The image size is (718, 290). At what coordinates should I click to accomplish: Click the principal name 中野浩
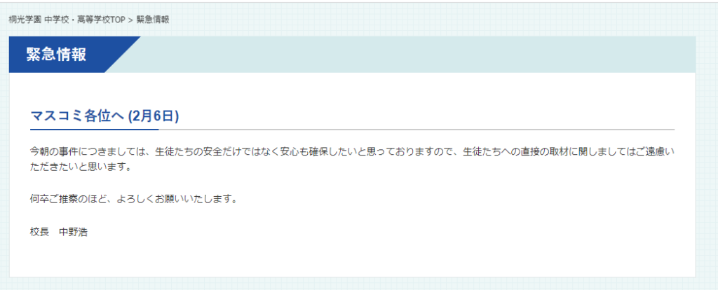click(x=73, y=232)
